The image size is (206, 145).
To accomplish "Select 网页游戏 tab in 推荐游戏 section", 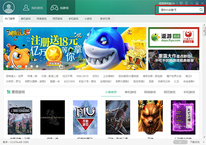I will (x=170, y=92).
